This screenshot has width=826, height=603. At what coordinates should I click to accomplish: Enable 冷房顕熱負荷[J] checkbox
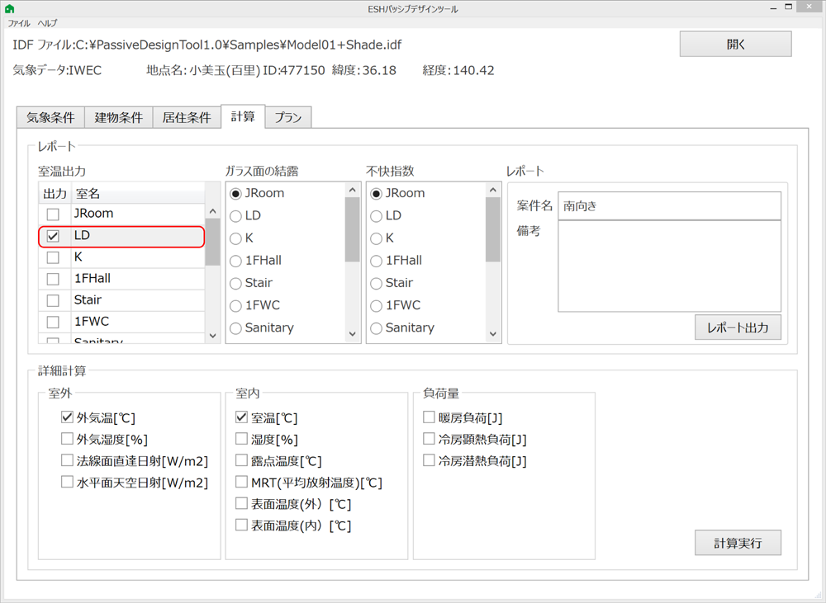[x=429, y=439]
